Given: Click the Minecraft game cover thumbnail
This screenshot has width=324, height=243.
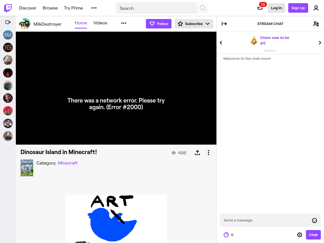Looking at the screenshot, I should (27, 168).
